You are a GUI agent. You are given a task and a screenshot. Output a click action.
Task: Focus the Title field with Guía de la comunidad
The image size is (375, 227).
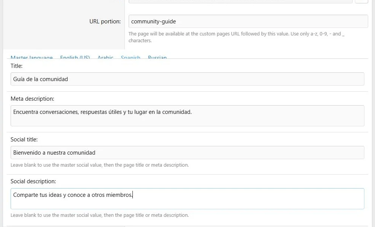(x=187, y=79)
